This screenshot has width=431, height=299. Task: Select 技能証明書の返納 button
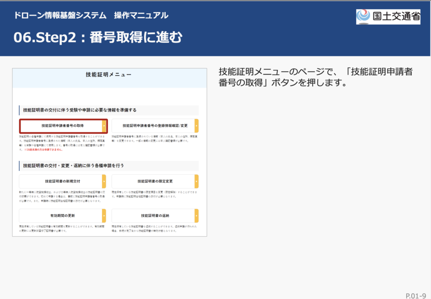153,216
